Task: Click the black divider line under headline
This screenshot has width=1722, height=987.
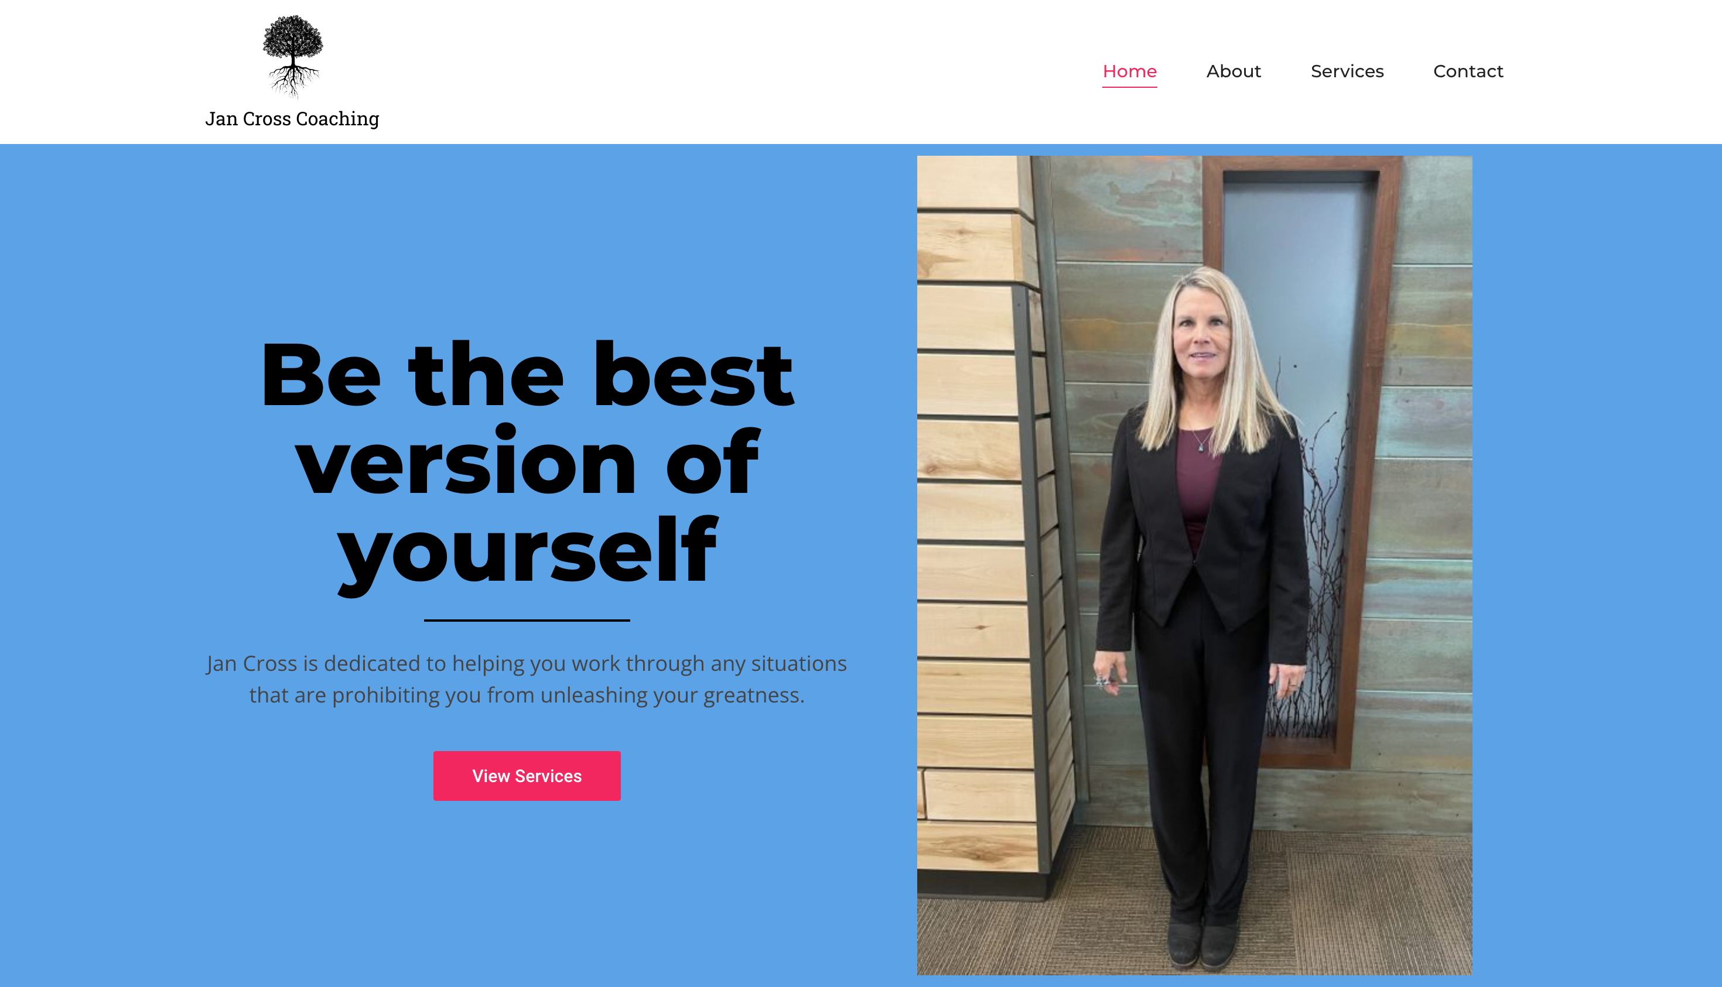Action: click(527, 621)
